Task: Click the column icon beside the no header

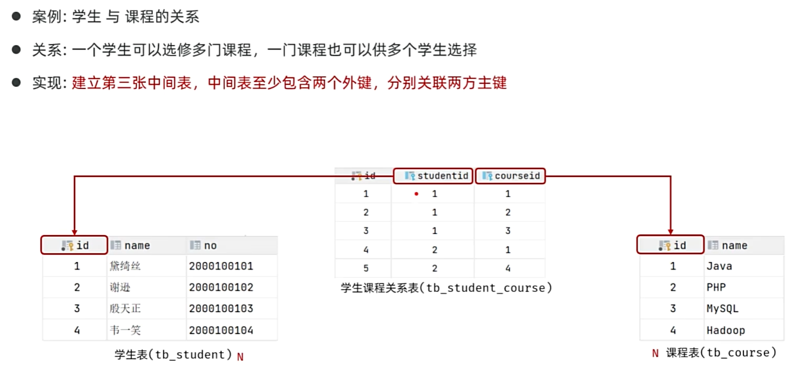Action: pyautogui.click(x=195, y=245)
